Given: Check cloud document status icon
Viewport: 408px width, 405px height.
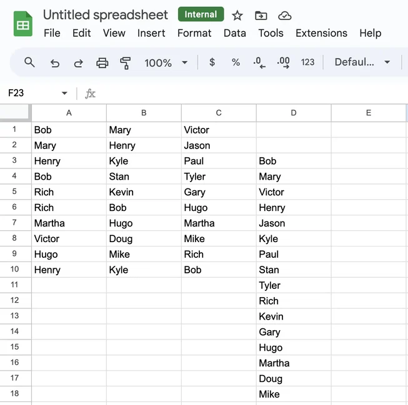Looking at the screenshot, I should (285, 16).
